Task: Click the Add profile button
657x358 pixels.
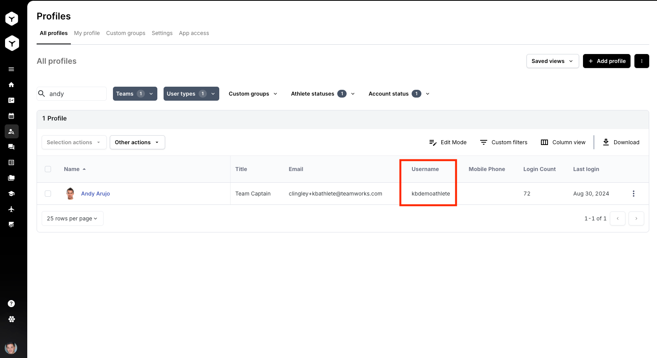Action: pyautogui.click(x=606, y=61)
